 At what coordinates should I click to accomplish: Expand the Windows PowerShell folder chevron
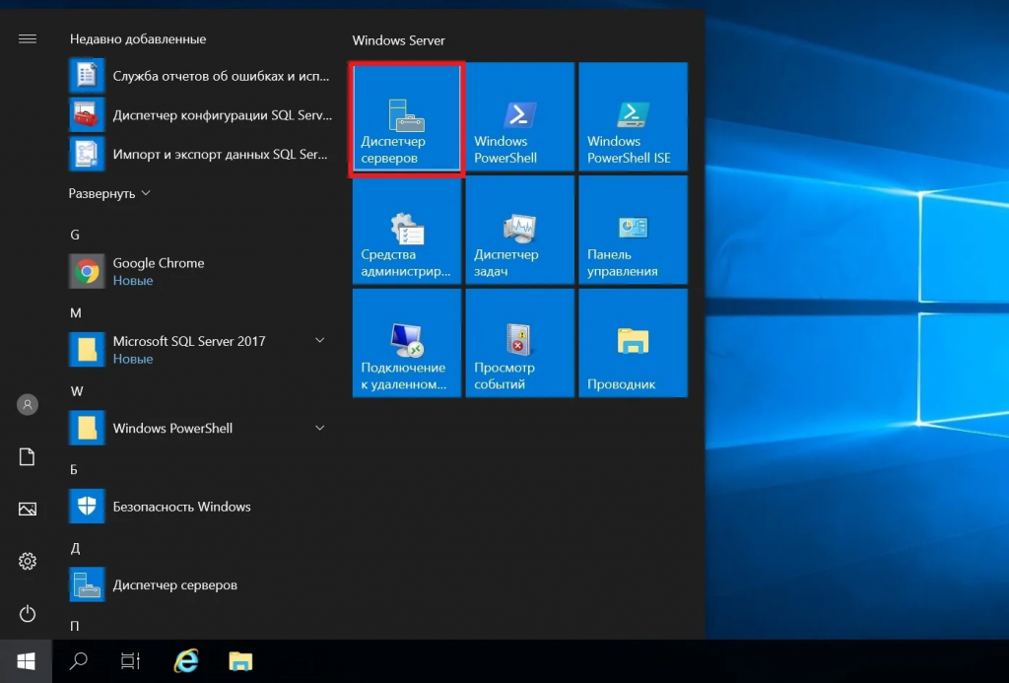(x=319, y=428)
